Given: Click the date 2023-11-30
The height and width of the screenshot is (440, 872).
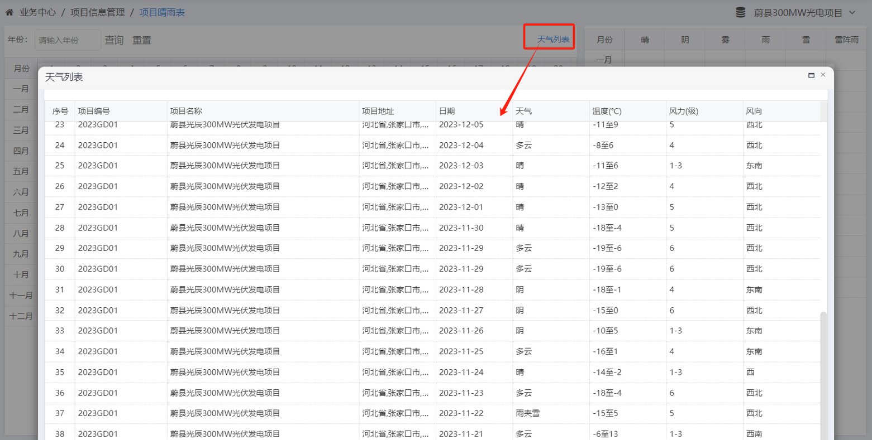Looking at the screenshot, I should (461, 228).
